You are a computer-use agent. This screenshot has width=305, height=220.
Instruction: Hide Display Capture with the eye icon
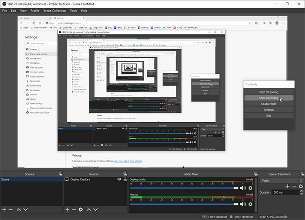[x=119, y=179]
